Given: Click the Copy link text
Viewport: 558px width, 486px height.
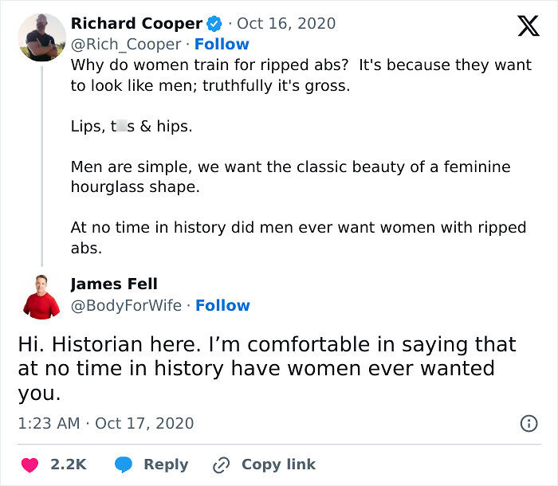Looking at the screenshot, I should coord(279,464).
